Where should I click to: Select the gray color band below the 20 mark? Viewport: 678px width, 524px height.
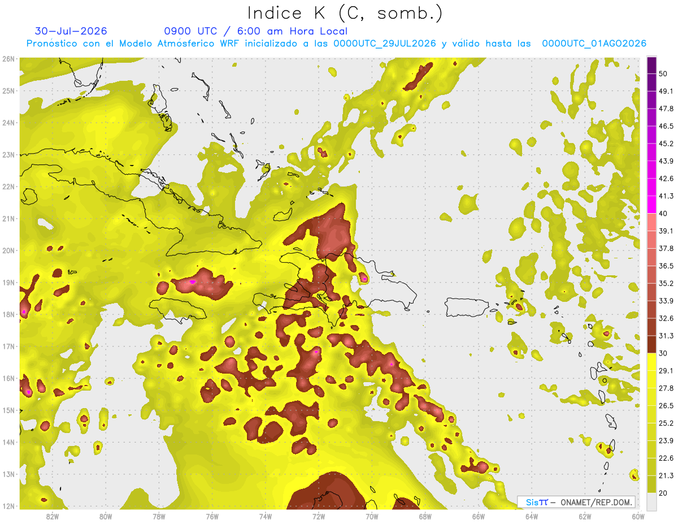coord(651,501)
